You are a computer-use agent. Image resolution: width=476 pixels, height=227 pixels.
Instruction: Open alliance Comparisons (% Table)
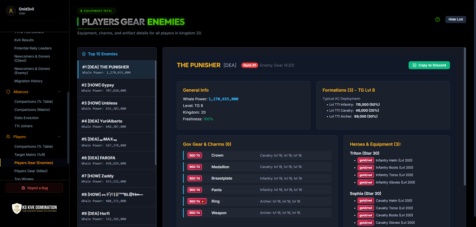[33, 101]
